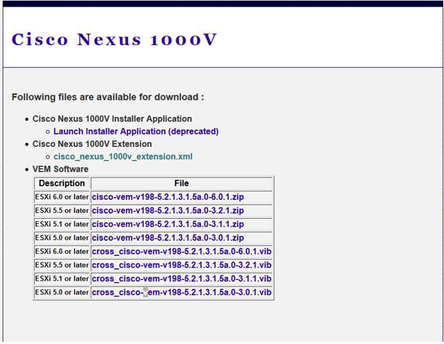Click 'ESXi 5.0 or later' cell in vib row
444x344 pixels.
pyautogui.click(x=62, y=292)
